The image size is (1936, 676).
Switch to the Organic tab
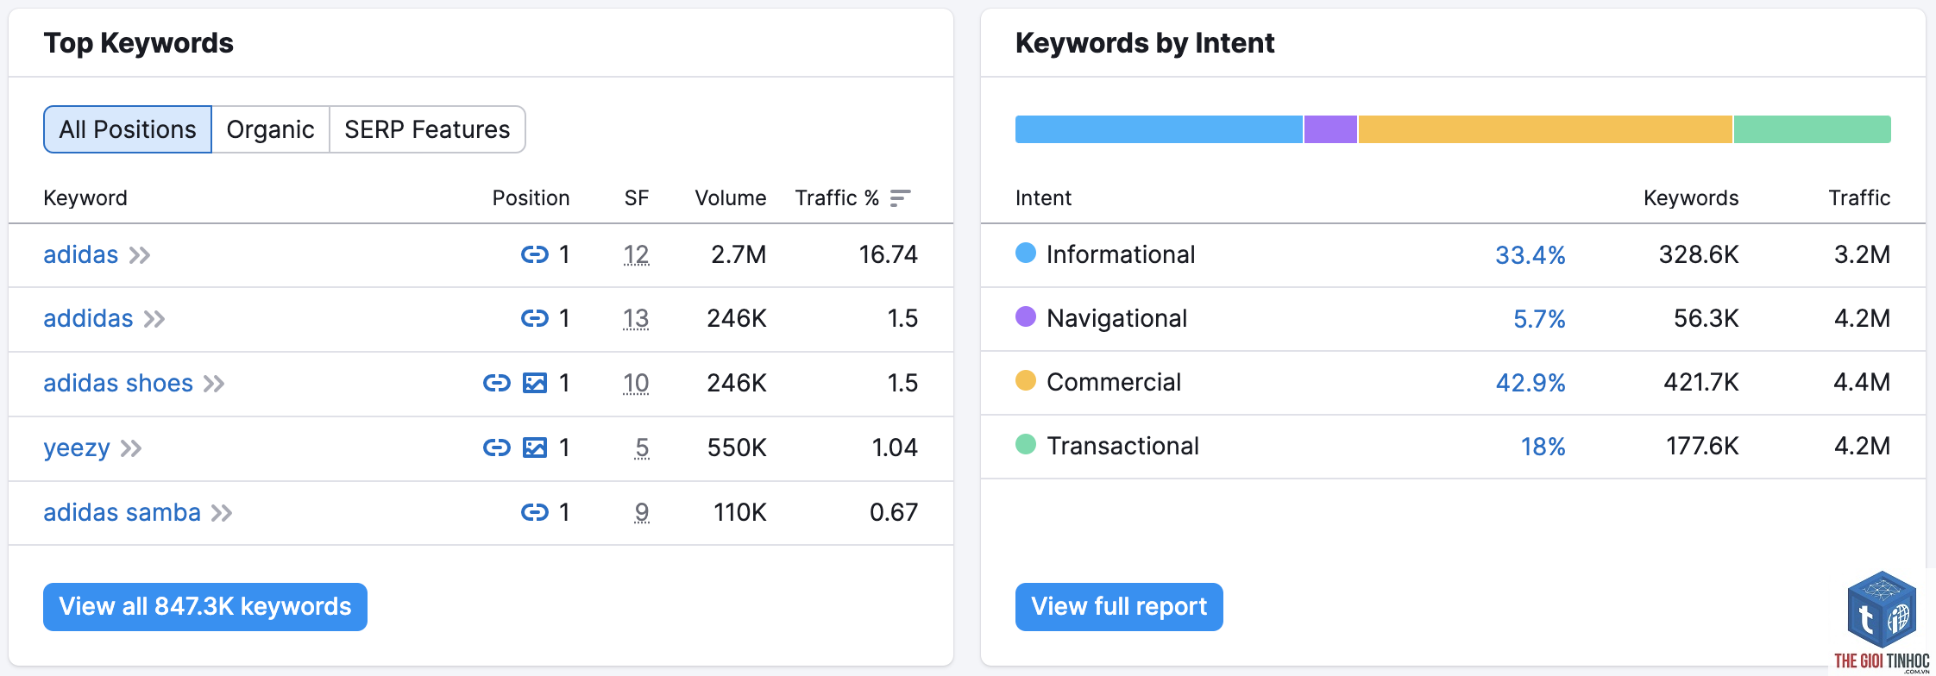point(270,129)
